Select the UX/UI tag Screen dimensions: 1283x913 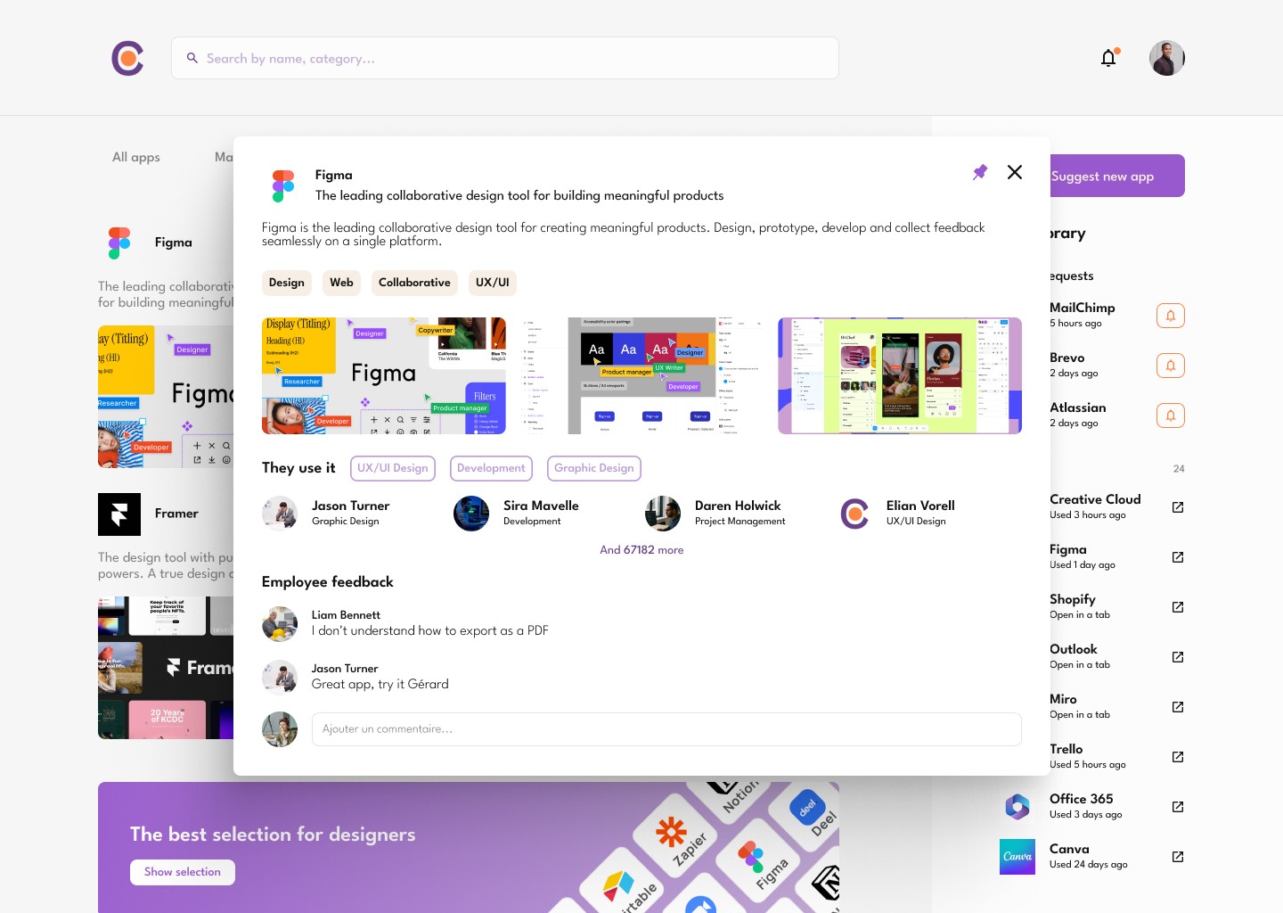493,283
